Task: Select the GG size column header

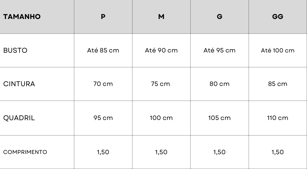Action: [x=278, y=17]
